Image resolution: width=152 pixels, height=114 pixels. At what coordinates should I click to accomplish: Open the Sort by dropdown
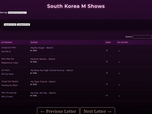click(x=17, y=13)
